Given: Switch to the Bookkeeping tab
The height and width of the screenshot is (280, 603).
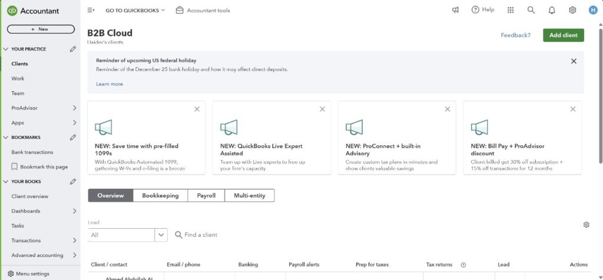Looking at the screenshot, I should pyautogui.click(x=160, y=195).
